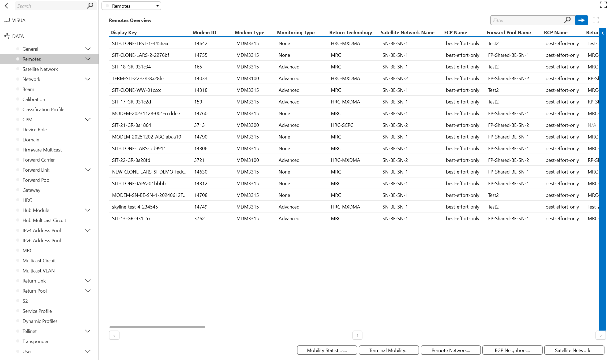Collapse the blue side panel arrow

(x=603, y=33)
